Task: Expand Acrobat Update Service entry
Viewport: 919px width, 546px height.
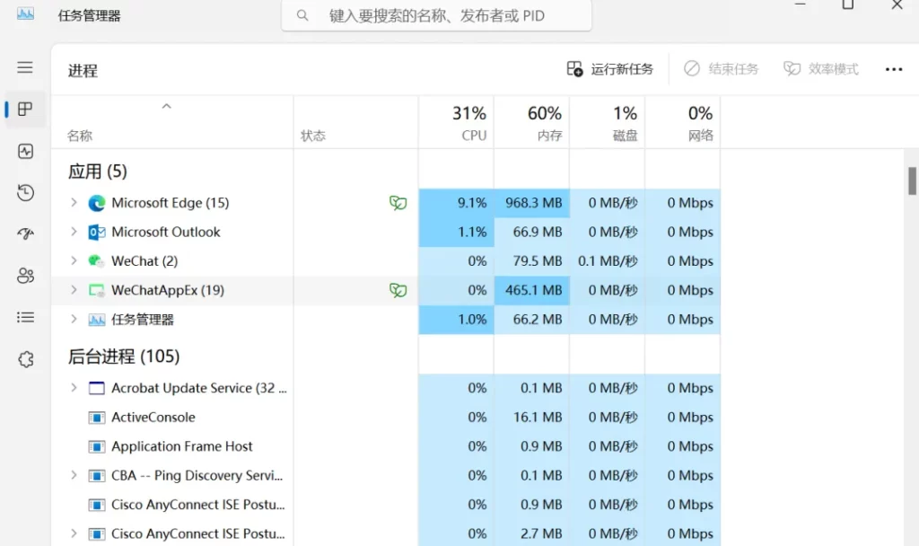Action: tap(74, 388)
